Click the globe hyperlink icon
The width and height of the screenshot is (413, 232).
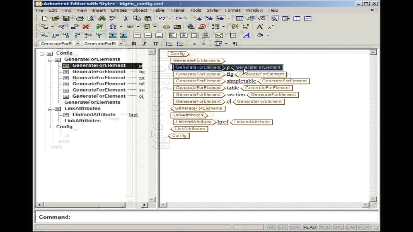[x=191, y=27]
